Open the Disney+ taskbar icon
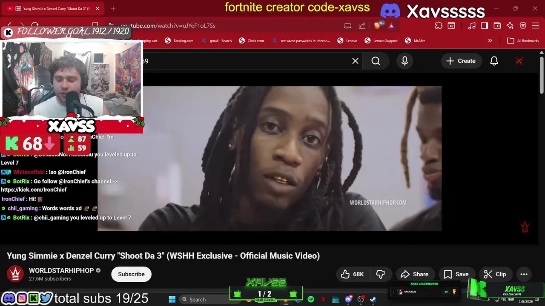 pyautogui.click(x=336, y=299)
